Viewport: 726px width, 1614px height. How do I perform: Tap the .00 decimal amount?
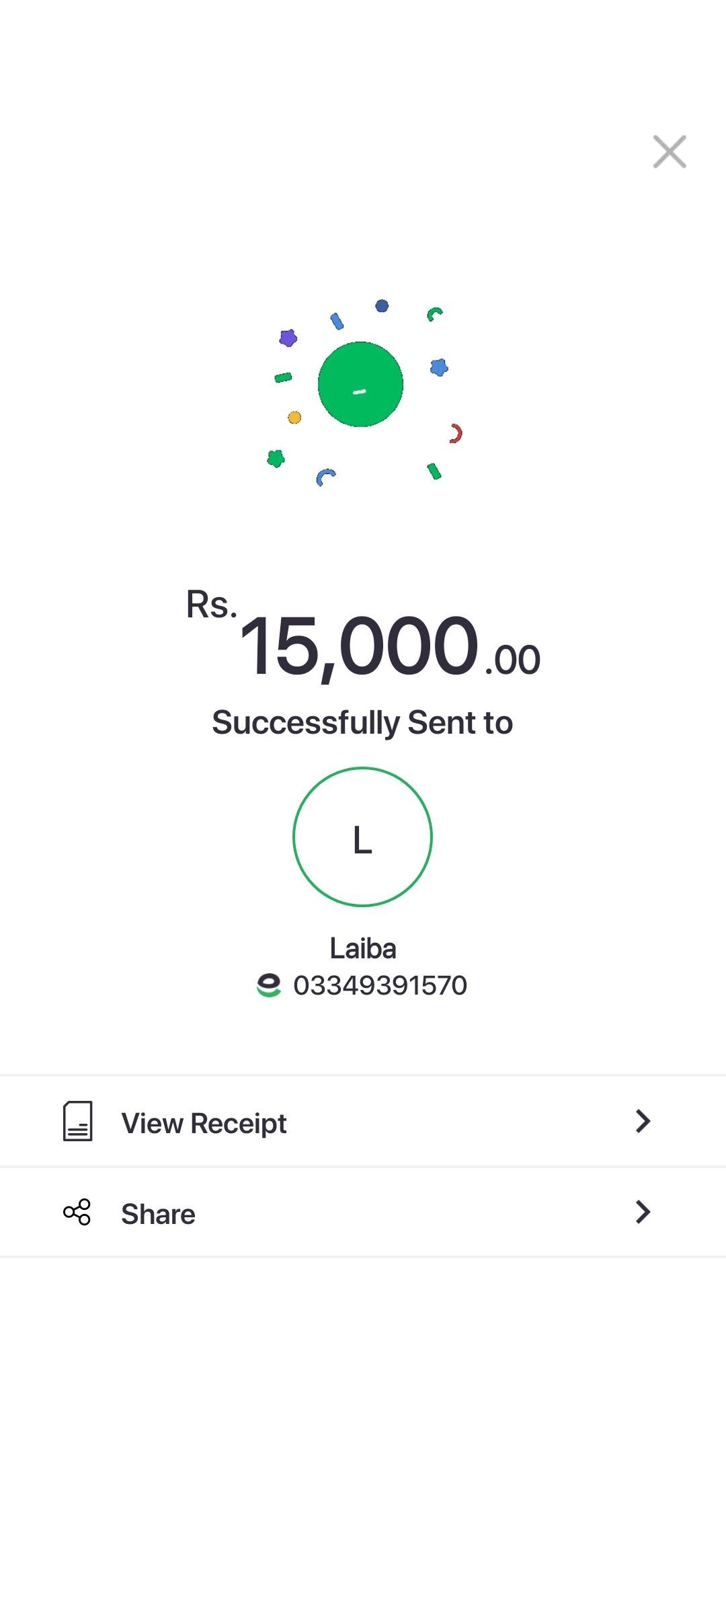(513, 660)
